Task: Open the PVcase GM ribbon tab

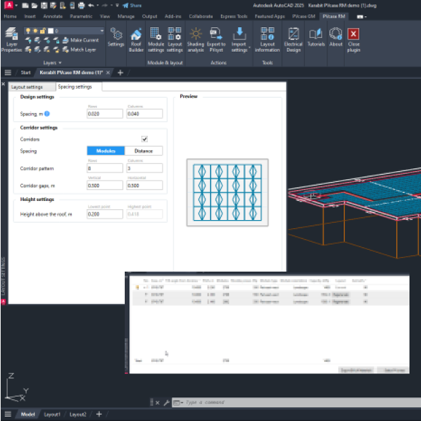Action: tap(302, 15)
